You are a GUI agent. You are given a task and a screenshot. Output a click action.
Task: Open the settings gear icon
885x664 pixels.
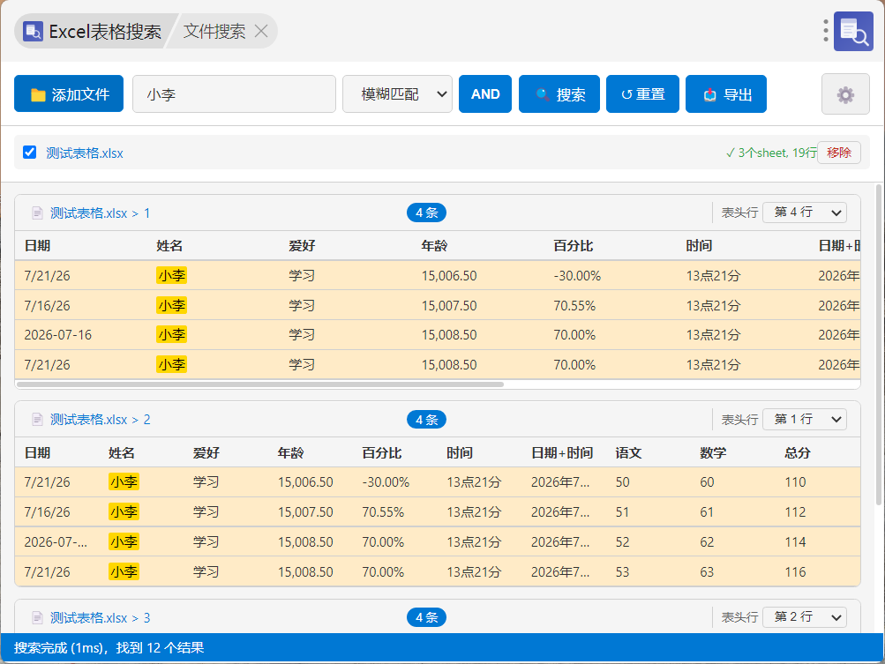[x=845, y=94]
